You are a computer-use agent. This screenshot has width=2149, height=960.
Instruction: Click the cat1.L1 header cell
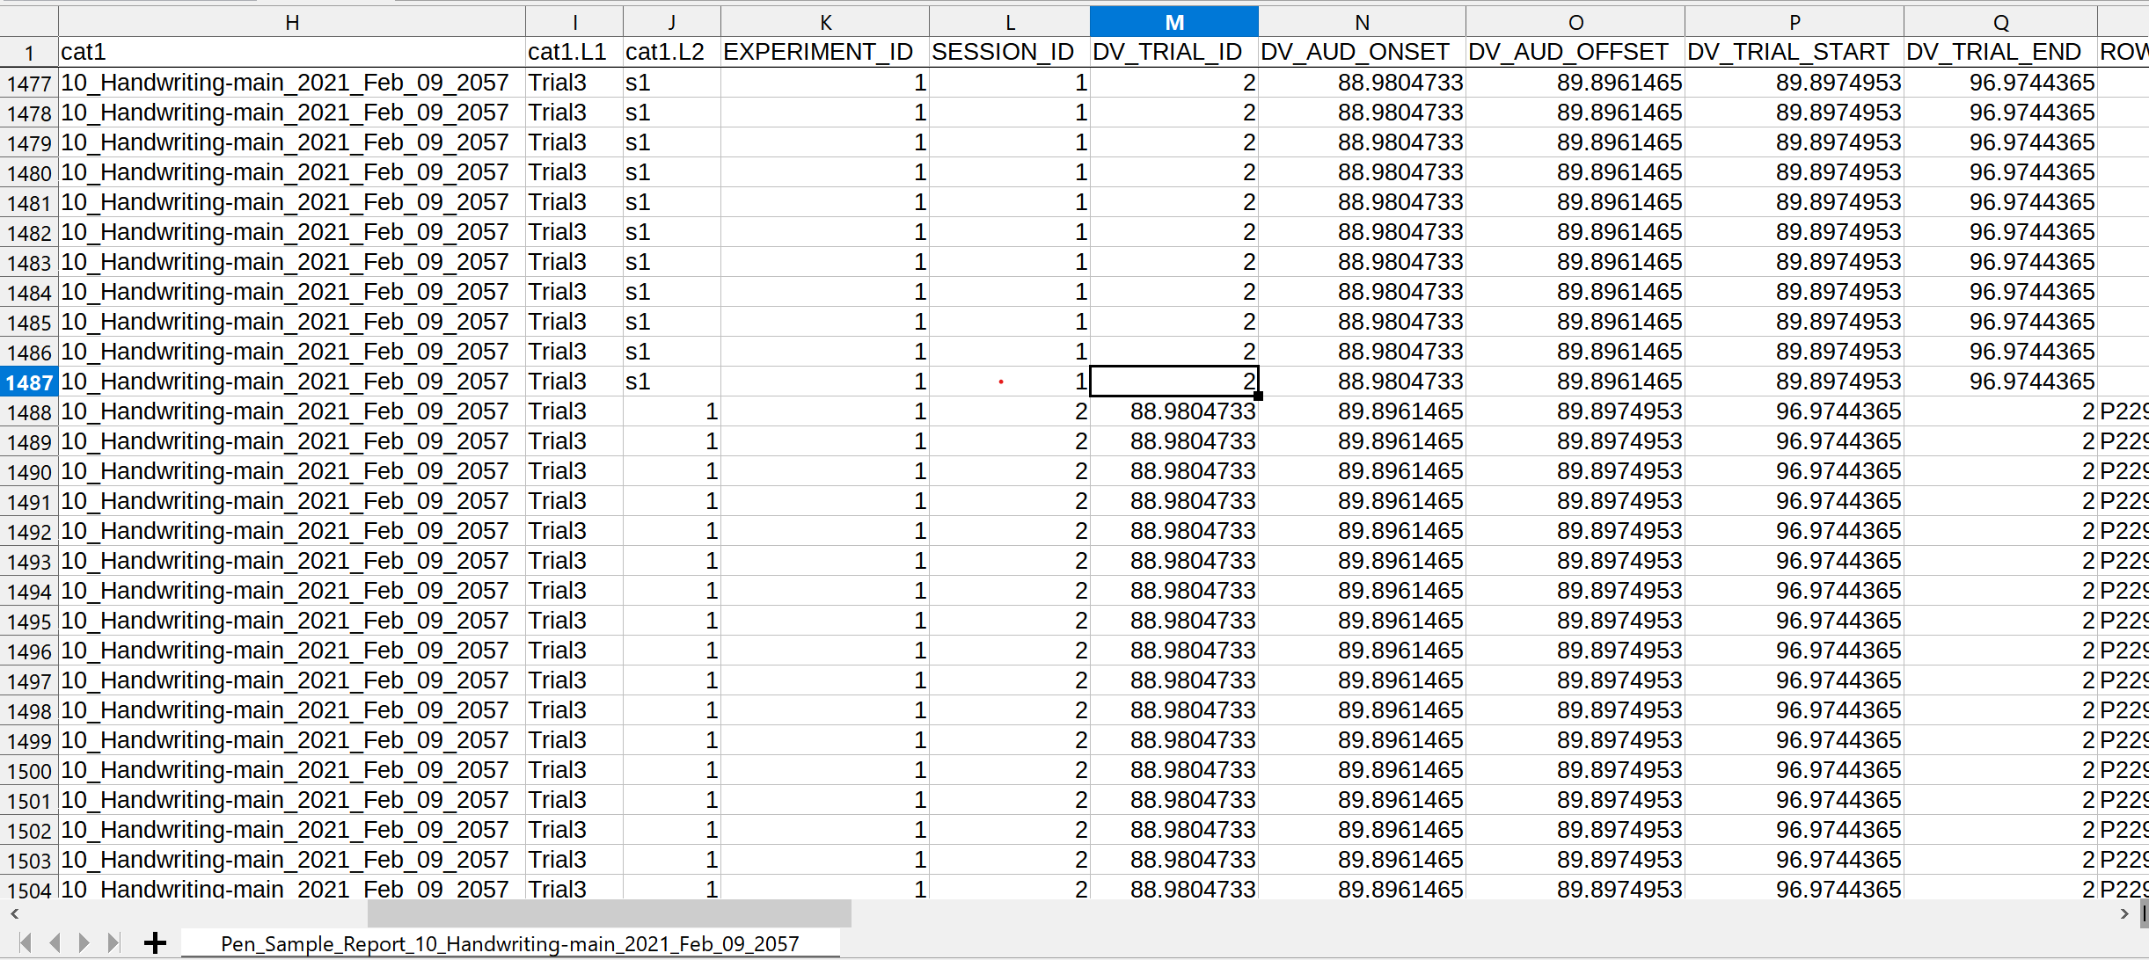coord(574,52)
